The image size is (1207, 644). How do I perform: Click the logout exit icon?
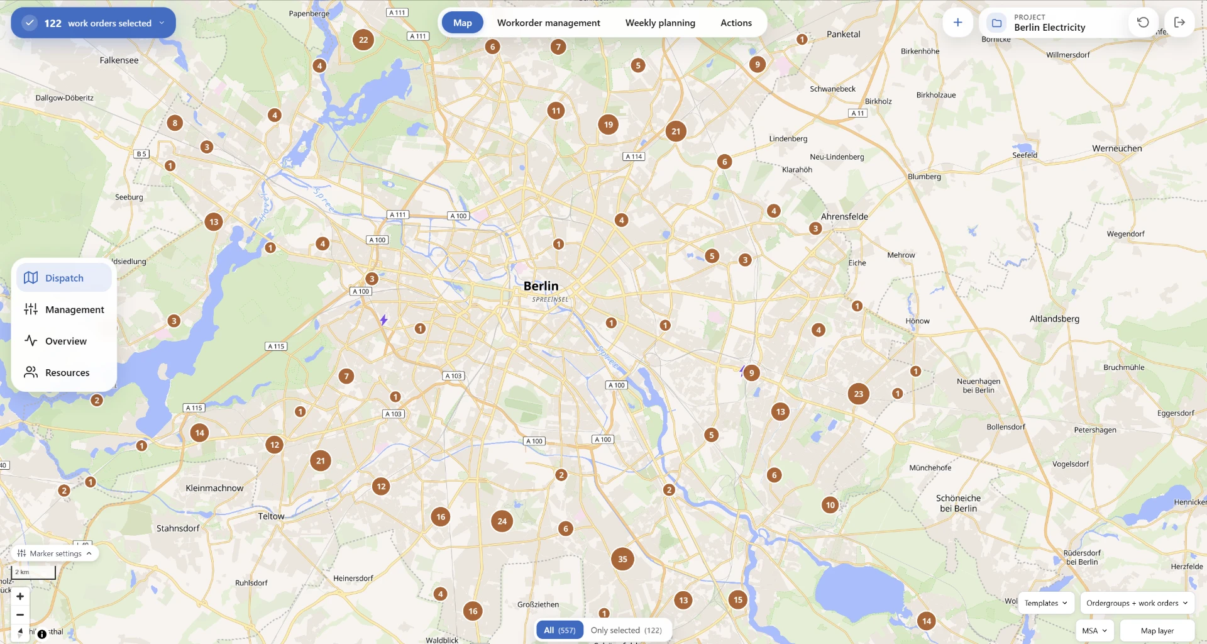pyautogui.click(x=1179, y=23)
